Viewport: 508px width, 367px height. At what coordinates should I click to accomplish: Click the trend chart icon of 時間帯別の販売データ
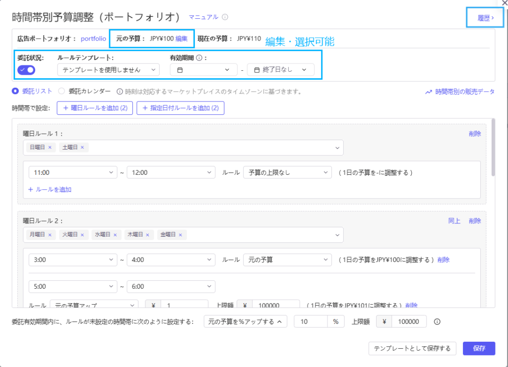point(429,92)
